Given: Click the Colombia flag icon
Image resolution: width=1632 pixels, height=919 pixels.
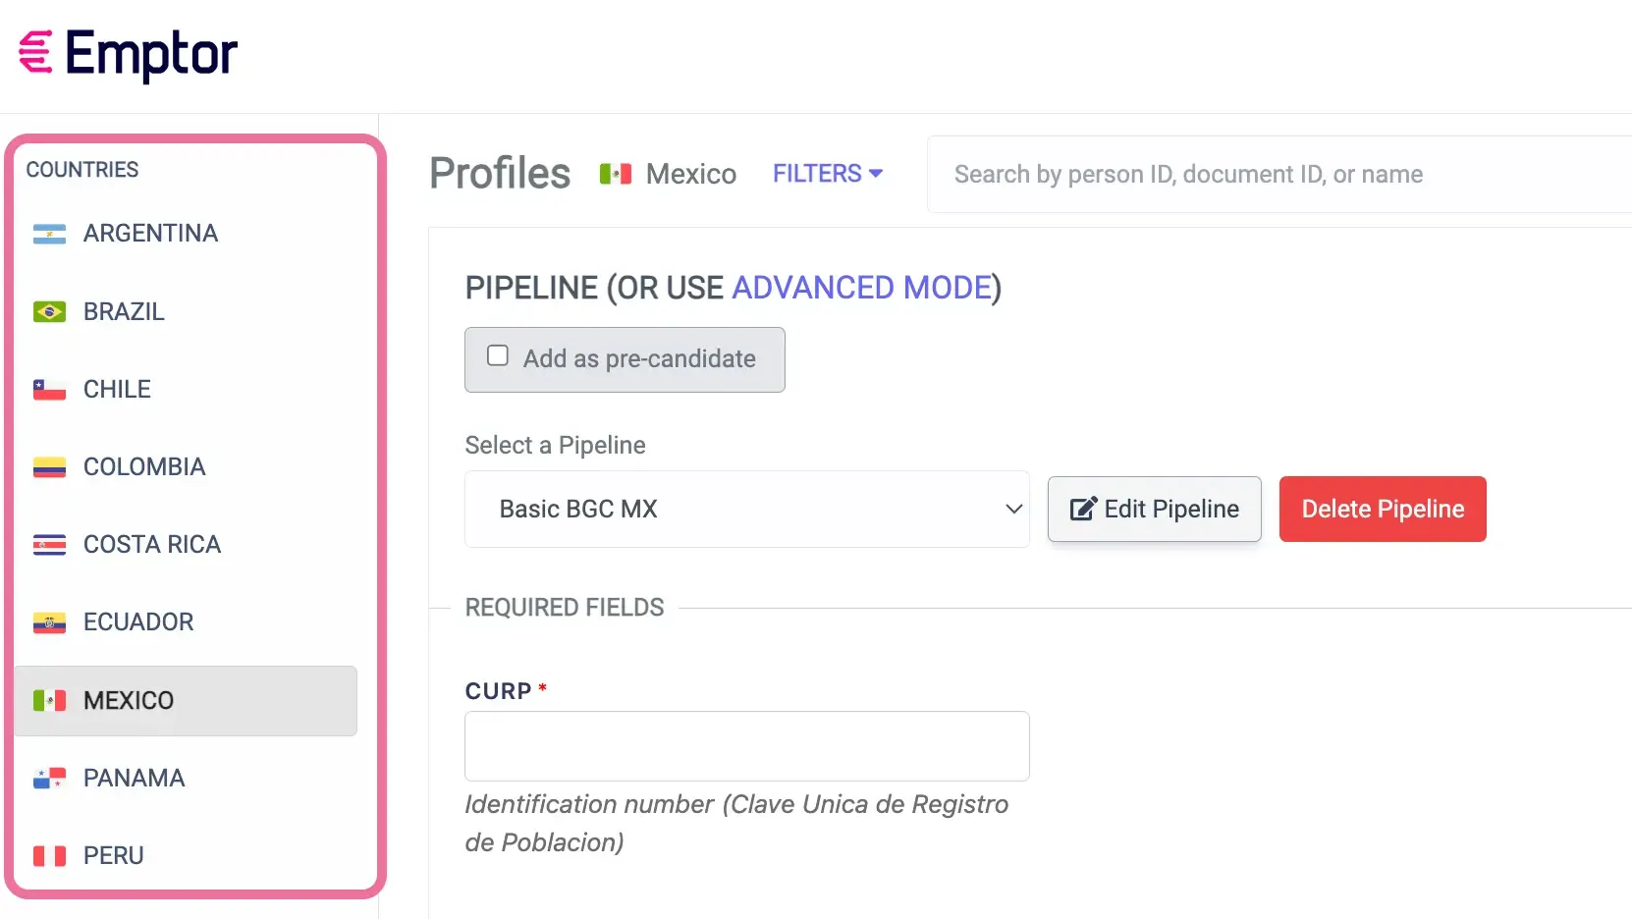Looking at the screenshot, I should coord(48,466).
